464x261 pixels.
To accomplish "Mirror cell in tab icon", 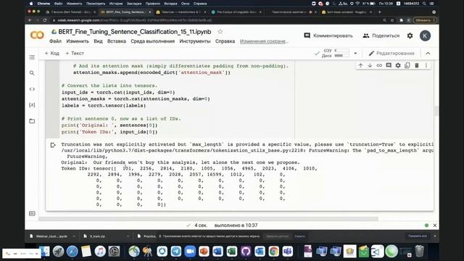I will click(407, 65).
